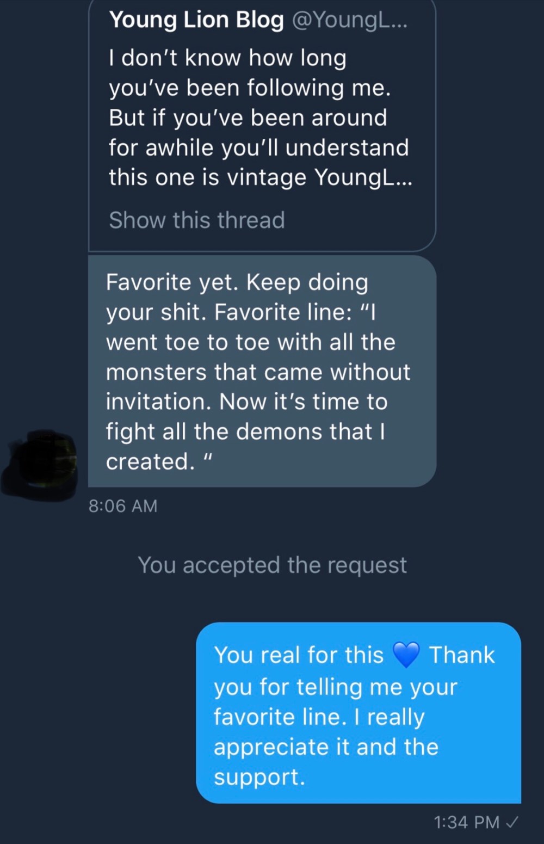Screen dimensions: 544x844
Task: Tap 'You accepted the request' notice
Action: (272, 565)
